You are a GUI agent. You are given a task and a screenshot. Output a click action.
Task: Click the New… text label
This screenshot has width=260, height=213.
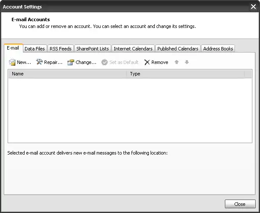pyautogui.click(x=24, y=62)
